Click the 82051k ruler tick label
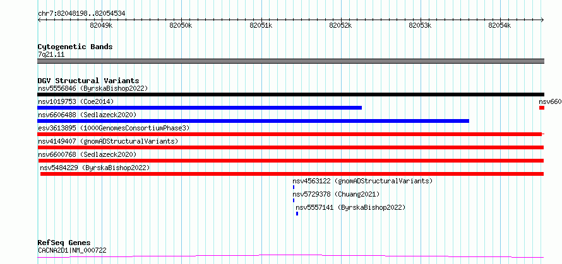 click(x=261, y=25)
